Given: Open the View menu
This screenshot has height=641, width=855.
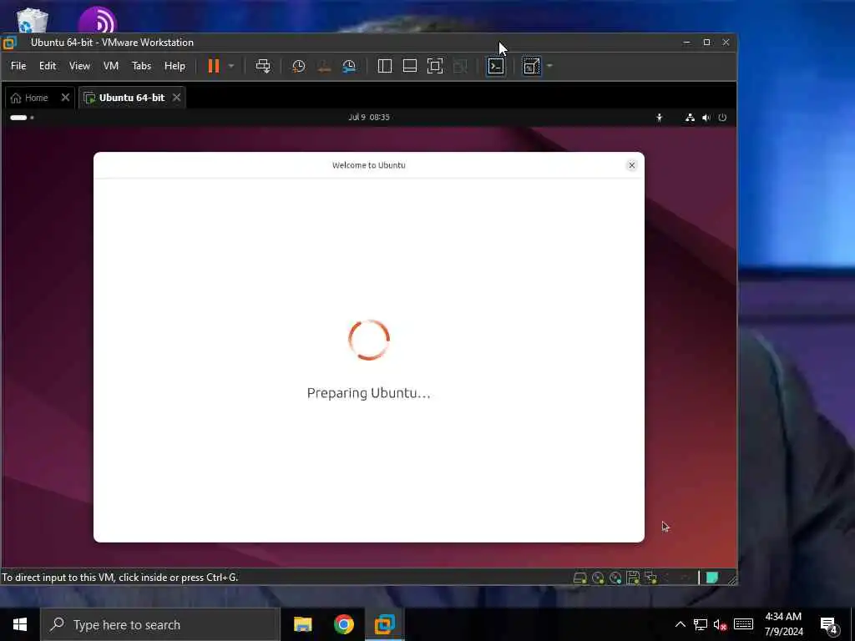Looking at the screenshot, I should (79, 66).
